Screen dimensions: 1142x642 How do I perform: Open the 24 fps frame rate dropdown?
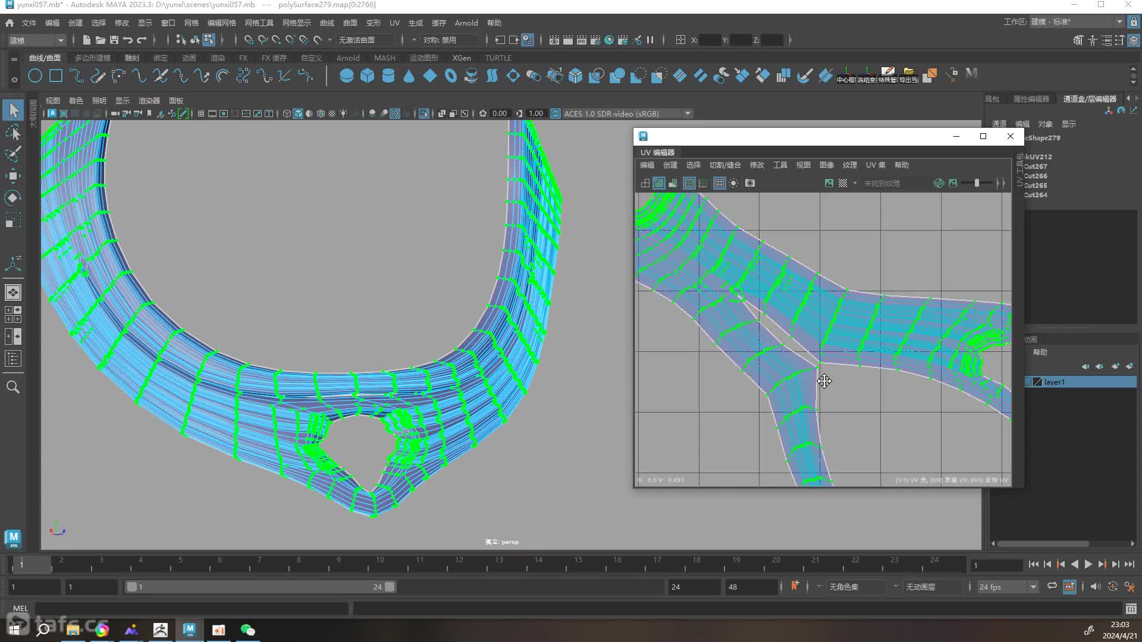(1008, 587)
